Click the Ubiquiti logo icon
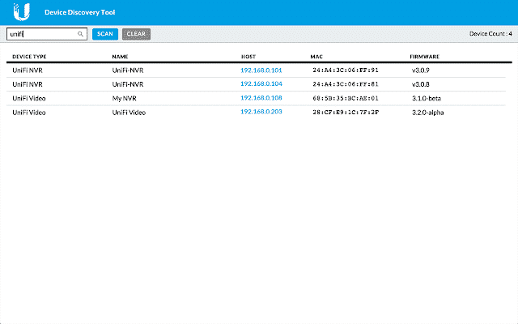518x324 pixels. click(23, 11)
